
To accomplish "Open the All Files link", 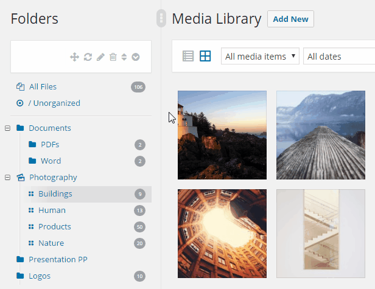I will coord(43,87).
